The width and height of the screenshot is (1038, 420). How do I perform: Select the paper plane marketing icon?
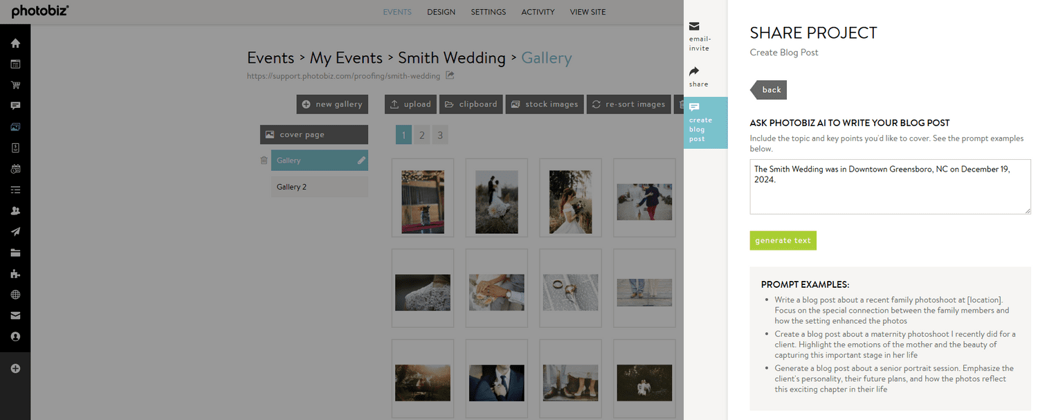tap(15, 230)
